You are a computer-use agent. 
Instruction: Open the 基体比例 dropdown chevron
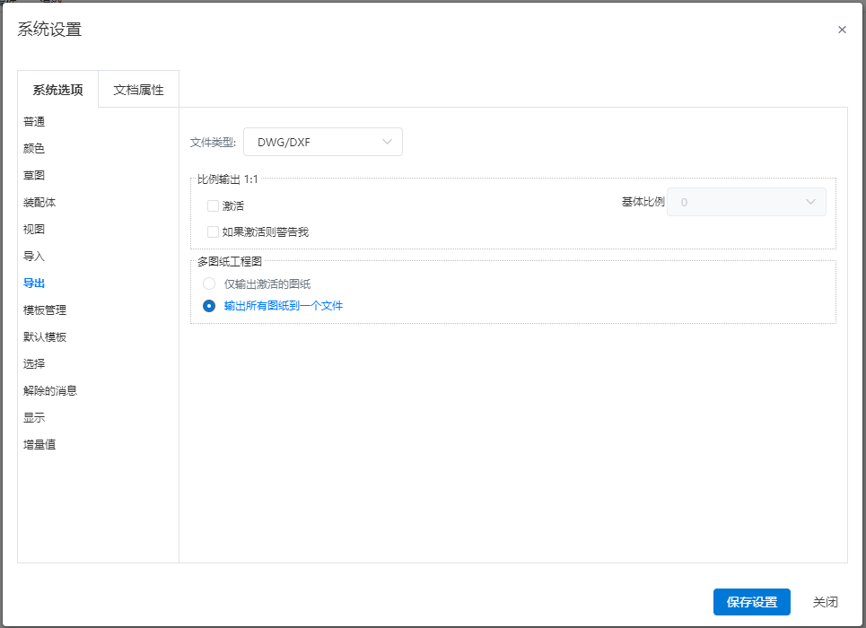click(810, 202)
